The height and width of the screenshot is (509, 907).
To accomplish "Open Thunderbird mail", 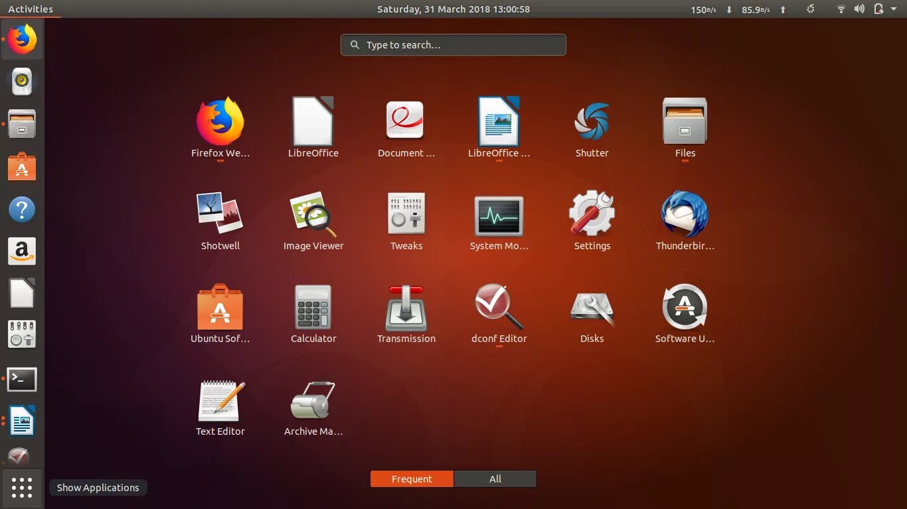I will [685, 215].
